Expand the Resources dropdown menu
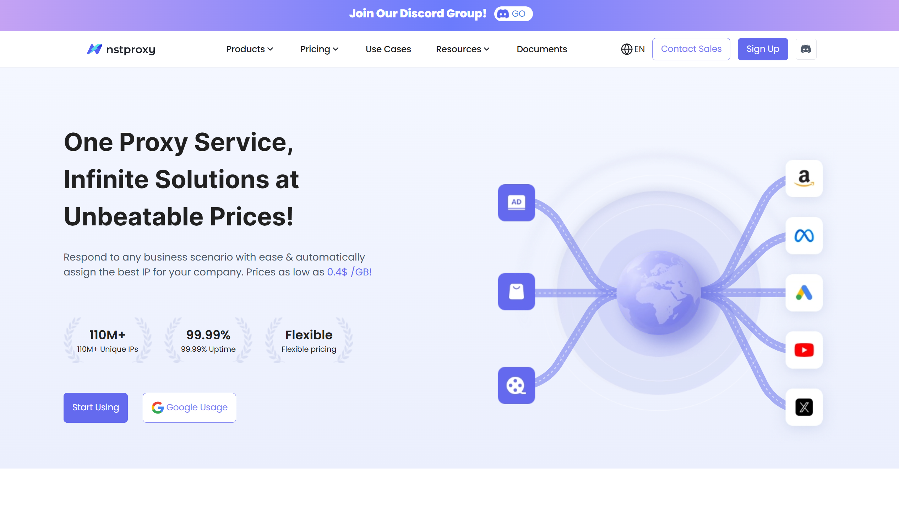Image resolution: width=899 pixels, height=531 pixels. point(462,49)
